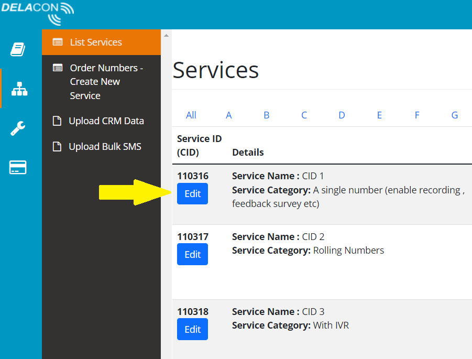This screenshot has width=472, height=359.
Task: Click the Delacon logo
Action: tap(37, 14)
